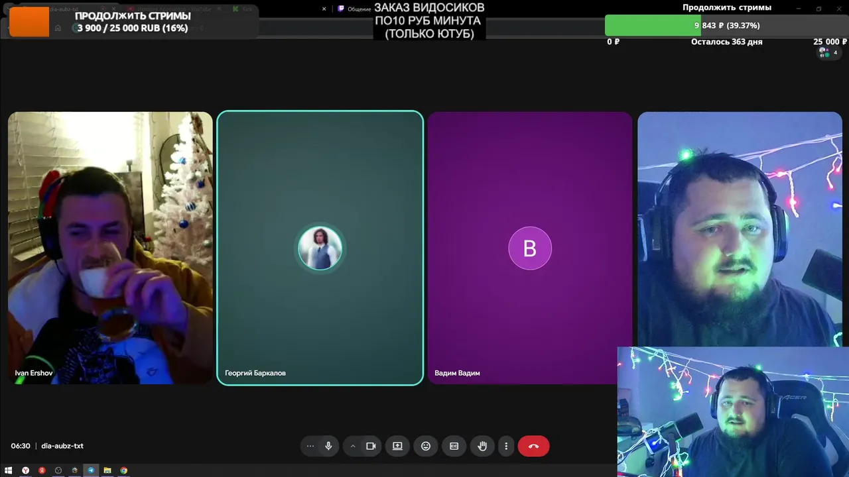Open participants list icon showing 4 people

(828, 52)
